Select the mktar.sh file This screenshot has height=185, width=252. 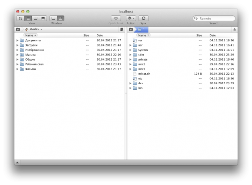[144, 74]
